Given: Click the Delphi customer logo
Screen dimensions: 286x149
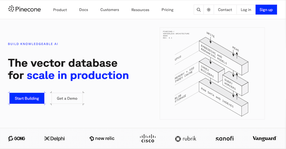Looking at the screenshot, I should click(54, 138).
